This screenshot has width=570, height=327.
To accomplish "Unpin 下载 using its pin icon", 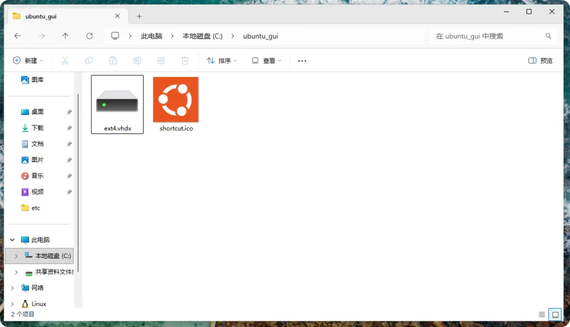I will (69, 128).
